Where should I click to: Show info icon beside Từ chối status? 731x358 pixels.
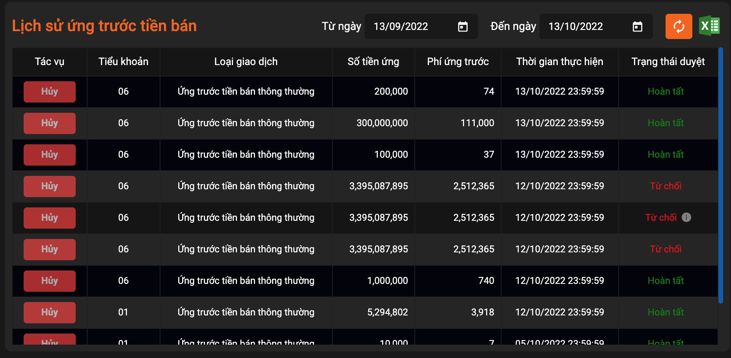(x=686, y=217)
